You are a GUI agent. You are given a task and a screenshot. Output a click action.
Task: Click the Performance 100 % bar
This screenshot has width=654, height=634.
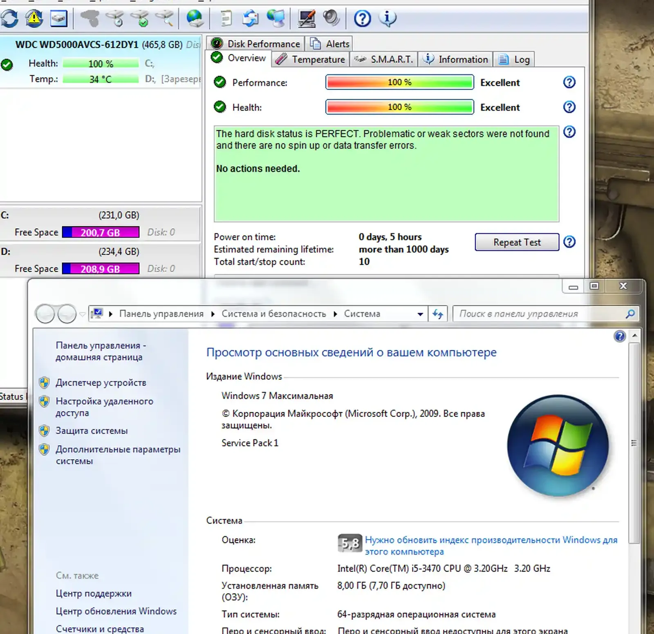point(400,82)
